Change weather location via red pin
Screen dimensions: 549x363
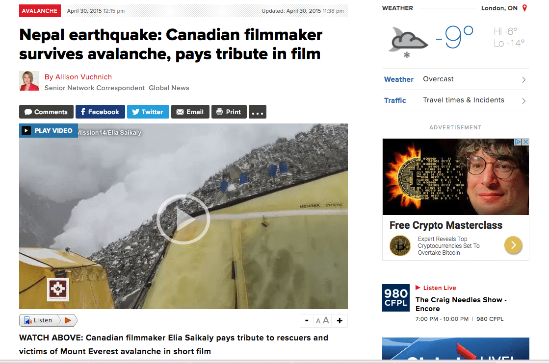point(524,8)
